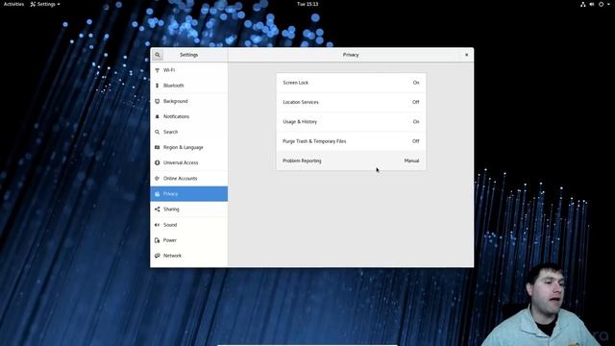Click the Purge Trash 'Off' value
Screen dimensions: 615x346
pyautogui.click(x=416, y=141)
